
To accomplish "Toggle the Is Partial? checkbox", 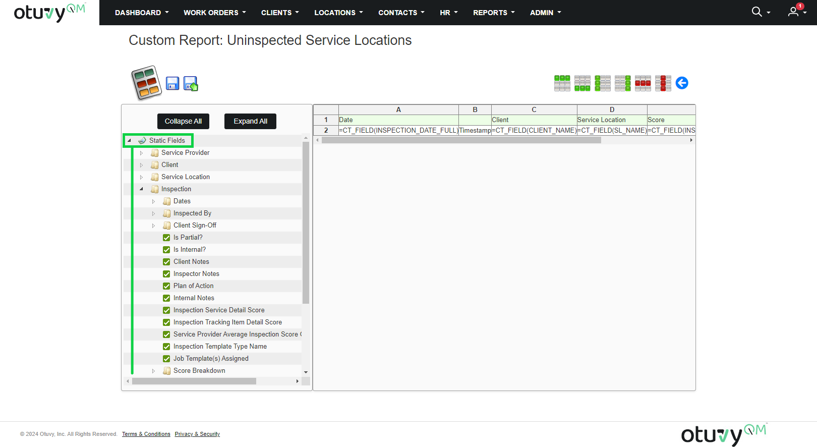I will [166, 238].
